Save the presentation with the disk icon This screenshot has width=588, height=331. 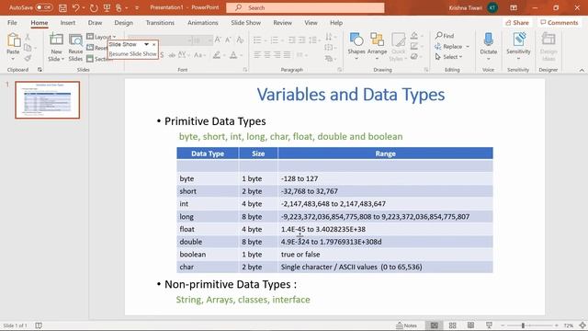click(x=62, y=7)
